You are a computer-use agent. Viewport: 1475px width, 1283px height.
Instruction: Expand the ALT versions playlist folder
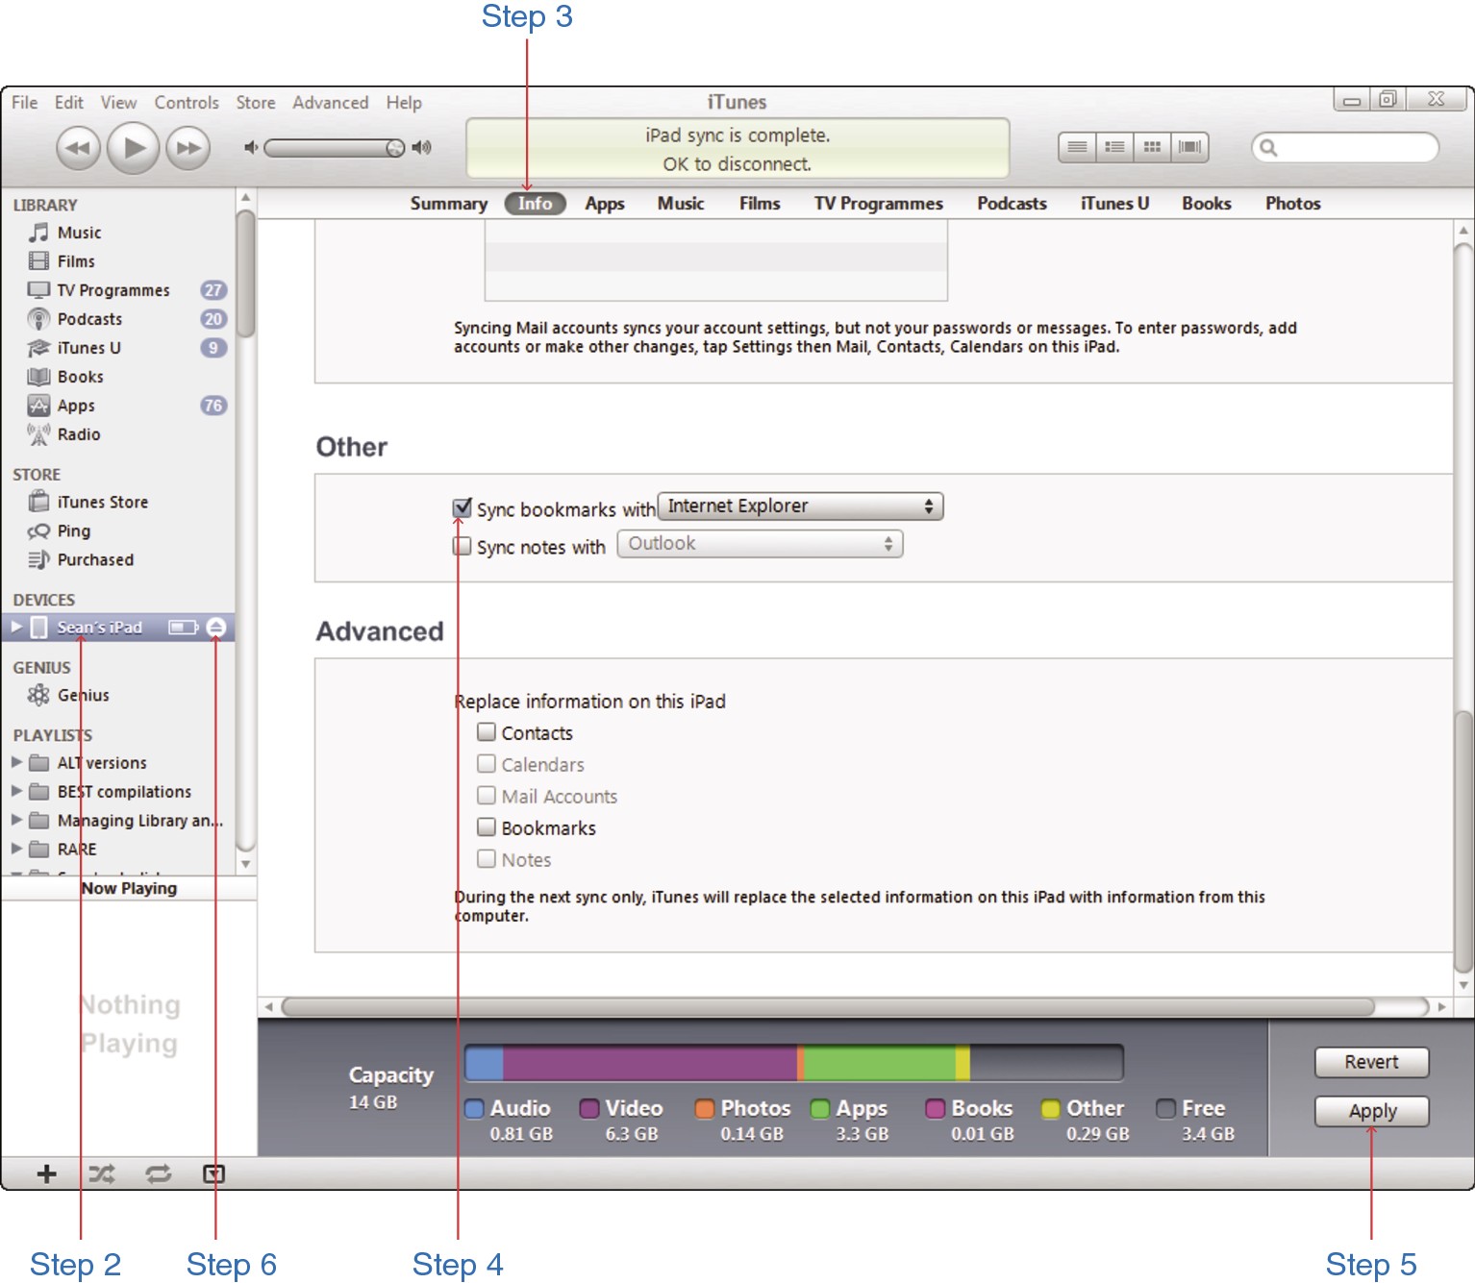(16, 762)
